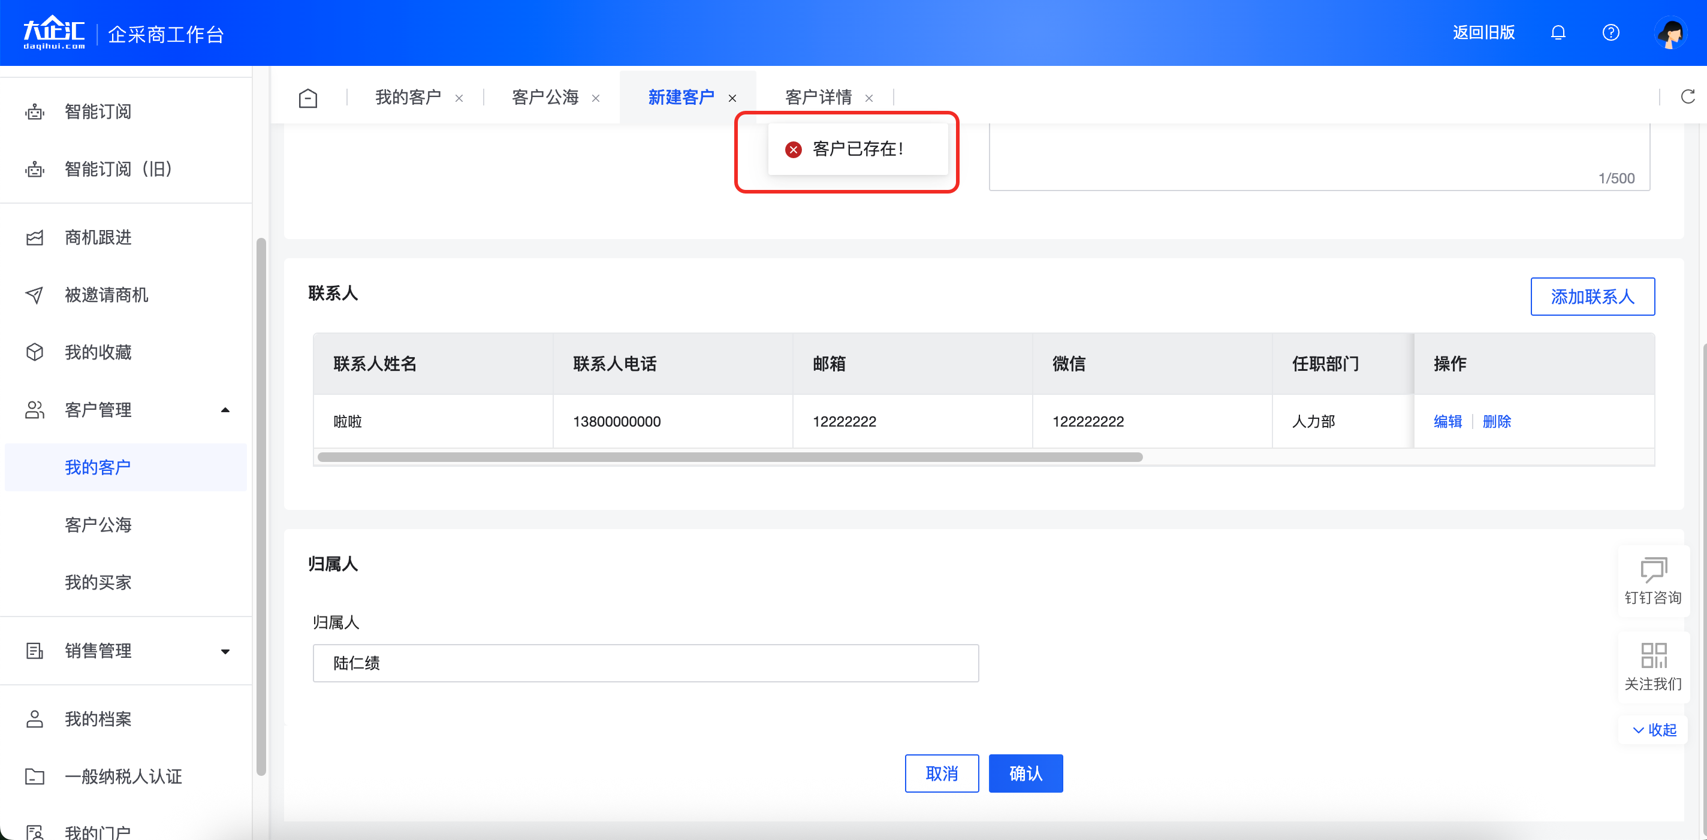Click the 智能订阅（旧） robot icon
This screenshot has width=1707, height=840.
(x=34, y=169)
